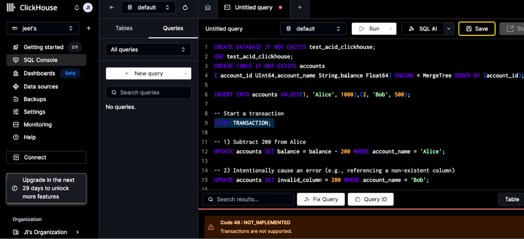Expand the New query options arrow

[x=185, y=74]
